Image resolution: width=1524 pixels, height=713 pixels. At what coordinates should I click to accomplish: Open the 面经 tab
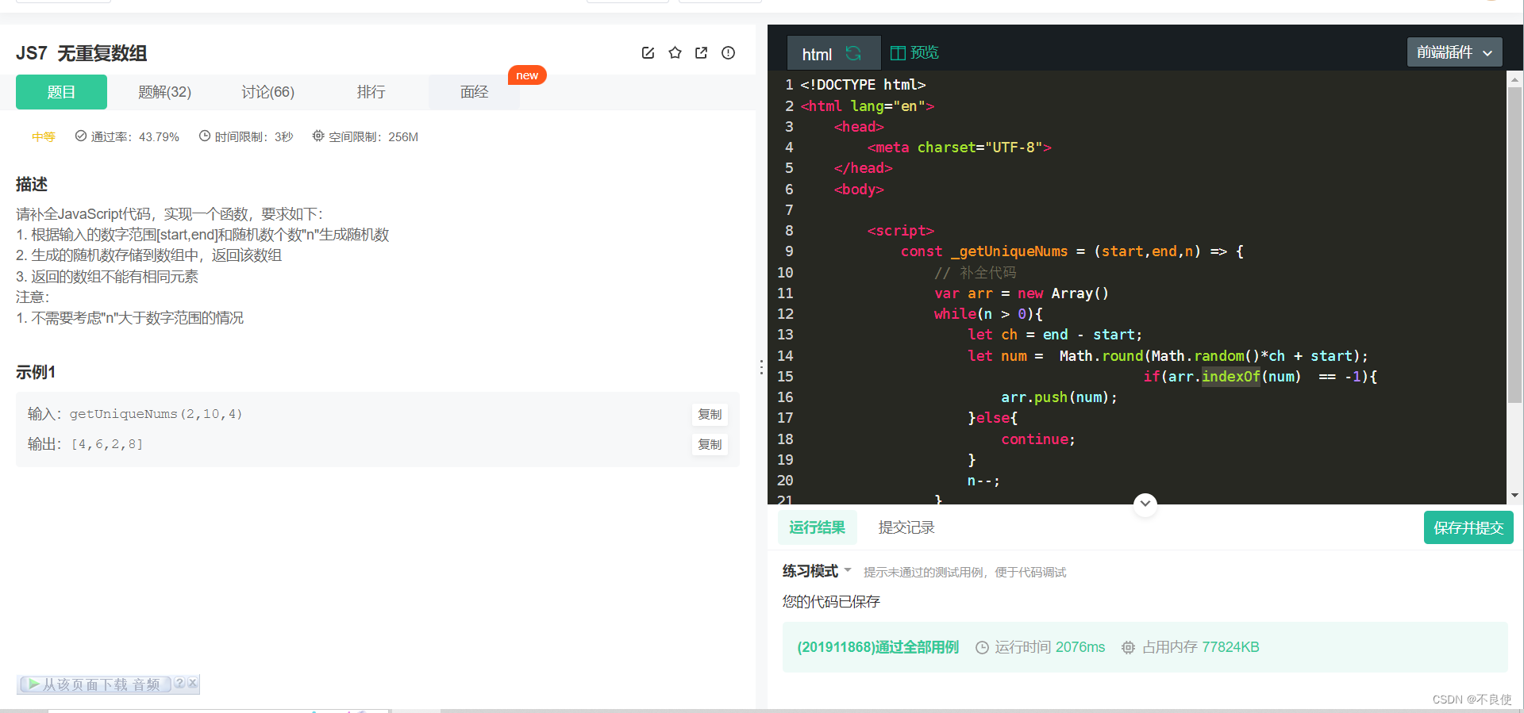474,92
